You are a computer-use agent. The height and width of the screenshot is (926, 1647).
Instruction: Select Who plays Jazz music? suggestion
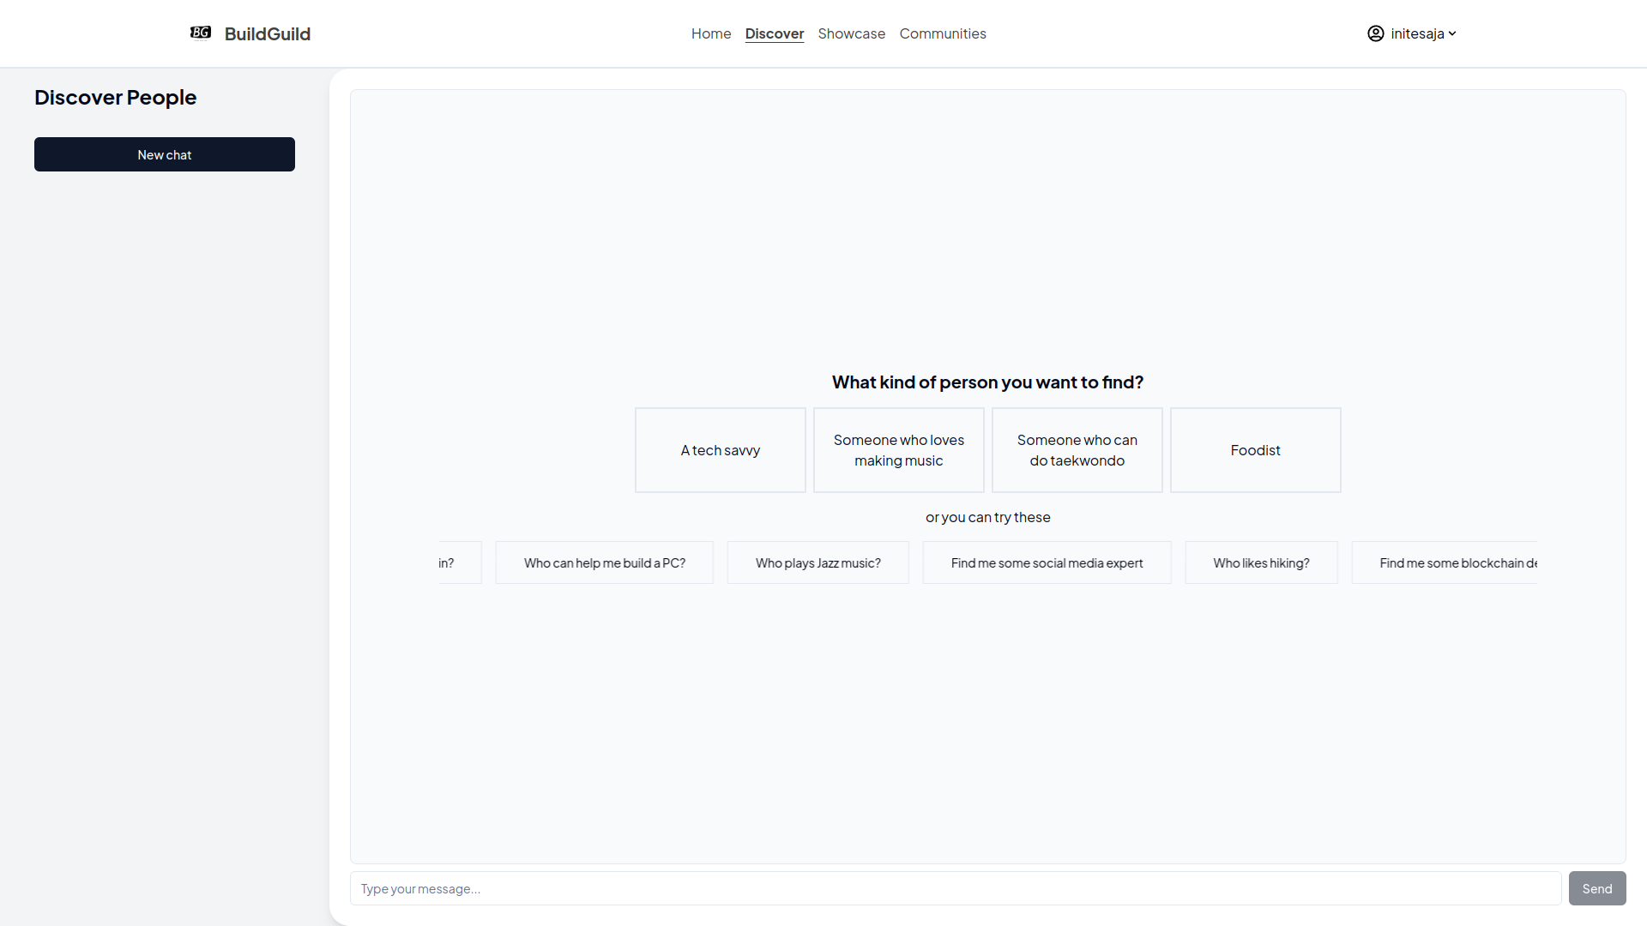(x=817, y=562)
